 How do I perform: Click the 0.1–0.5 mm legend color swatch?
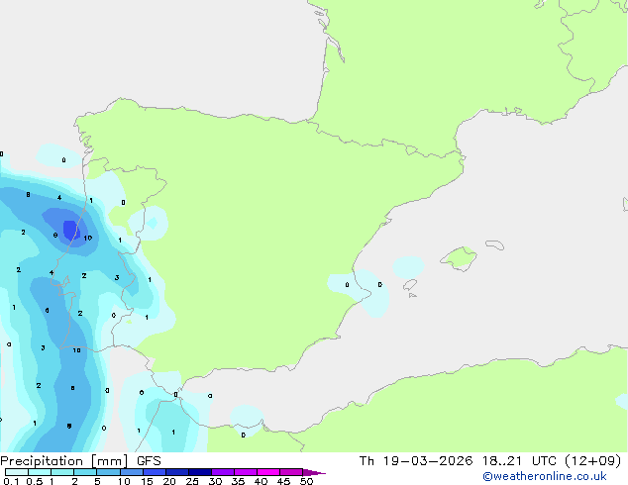pos(17,472)
